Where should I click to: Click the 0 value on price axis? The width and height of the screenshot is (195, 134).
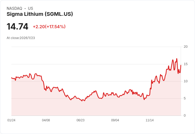click(x=185, y=116)
